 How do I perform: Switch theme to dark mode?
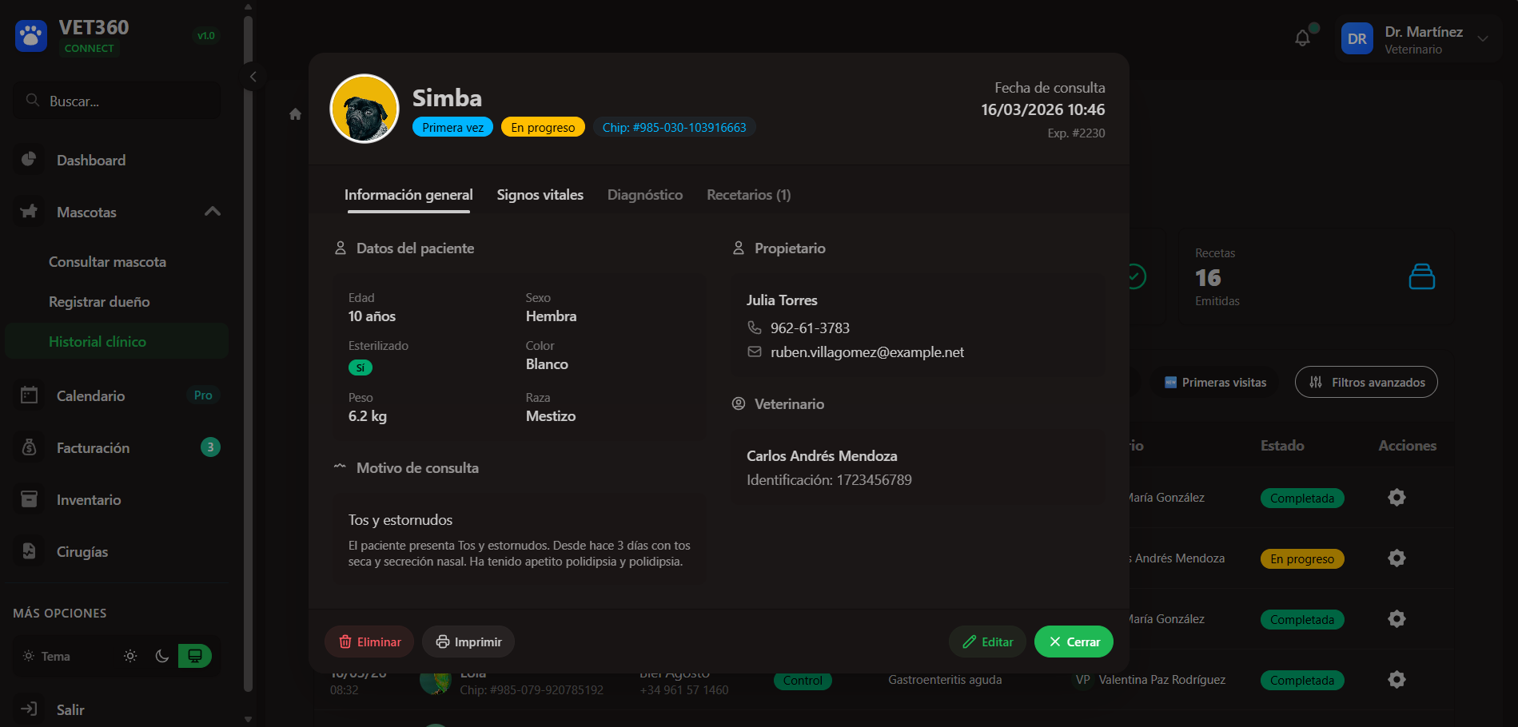(x=162, y=656)
